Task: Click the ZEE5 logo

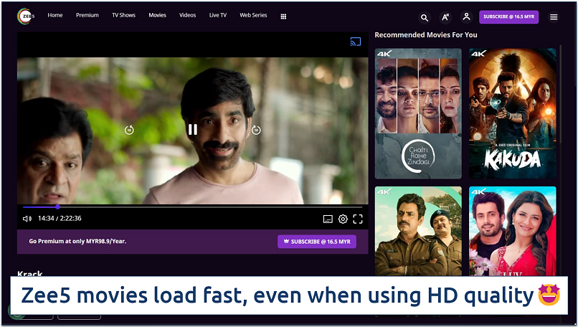Action: click(26, 16)
